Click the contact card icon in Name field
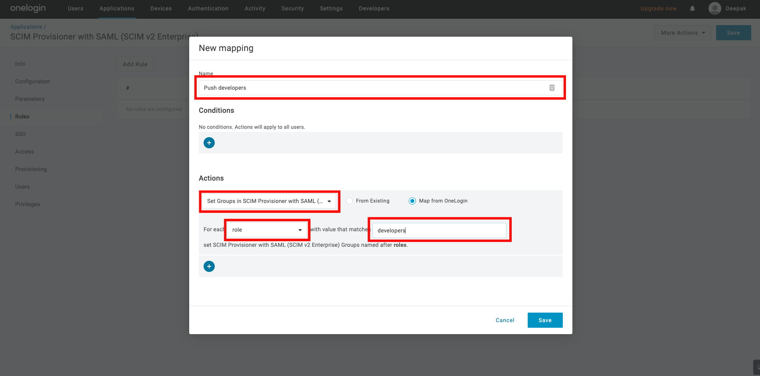This screenshot has width=760, height=376. (552, 88)
